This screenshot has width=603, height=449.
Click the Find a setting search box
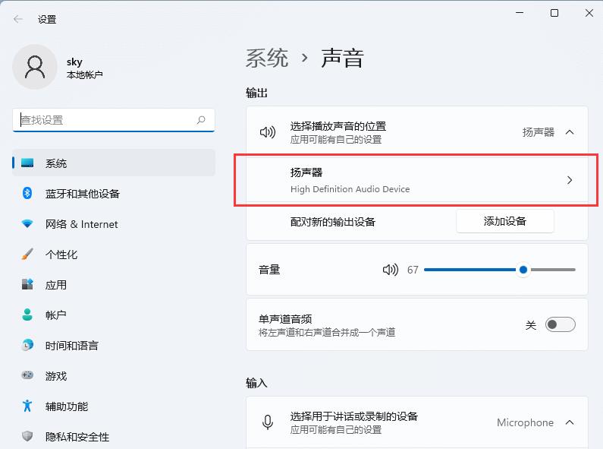tap(106, 120)
